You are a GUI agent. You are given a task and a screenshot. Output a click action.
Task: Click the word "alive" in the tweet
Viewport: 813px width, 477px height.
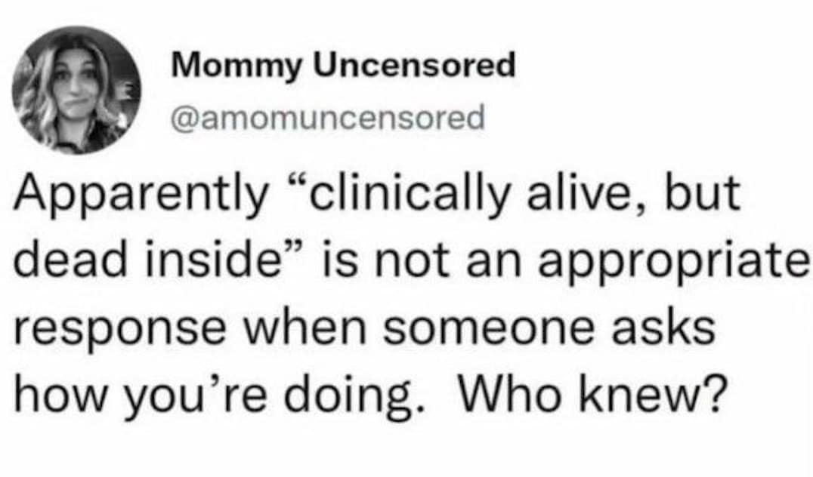coord(611,195)
